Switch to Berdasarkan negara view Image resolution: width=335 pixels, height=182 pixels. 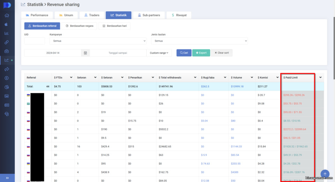[x=79, y=26]
